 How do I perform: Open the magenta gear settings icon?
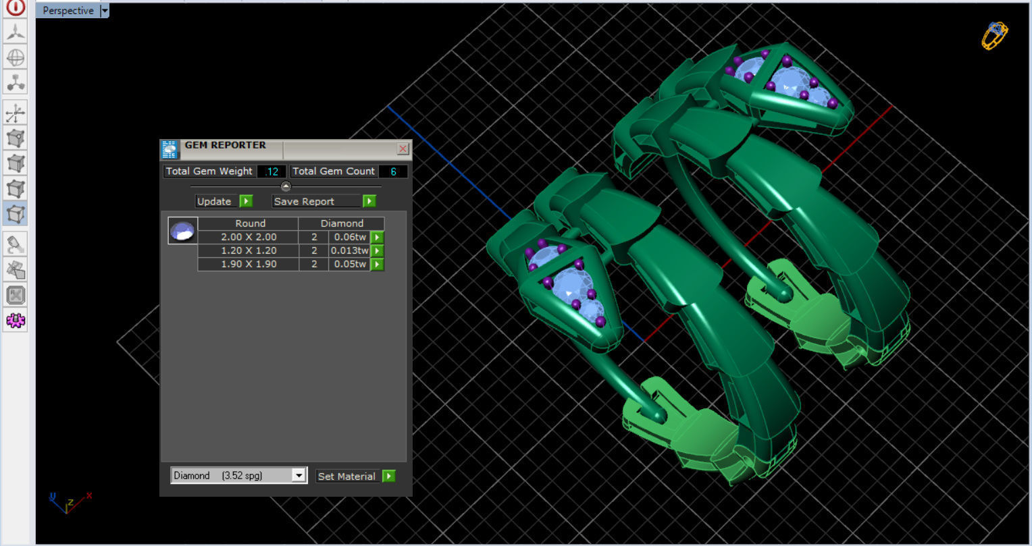pos(15,321)
